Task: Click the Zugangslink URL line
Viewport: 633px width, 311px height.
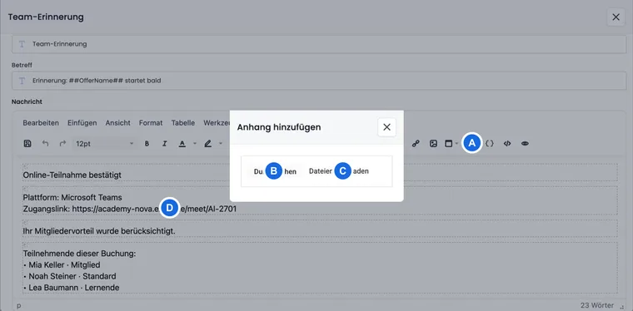Action: coord(130,209)
